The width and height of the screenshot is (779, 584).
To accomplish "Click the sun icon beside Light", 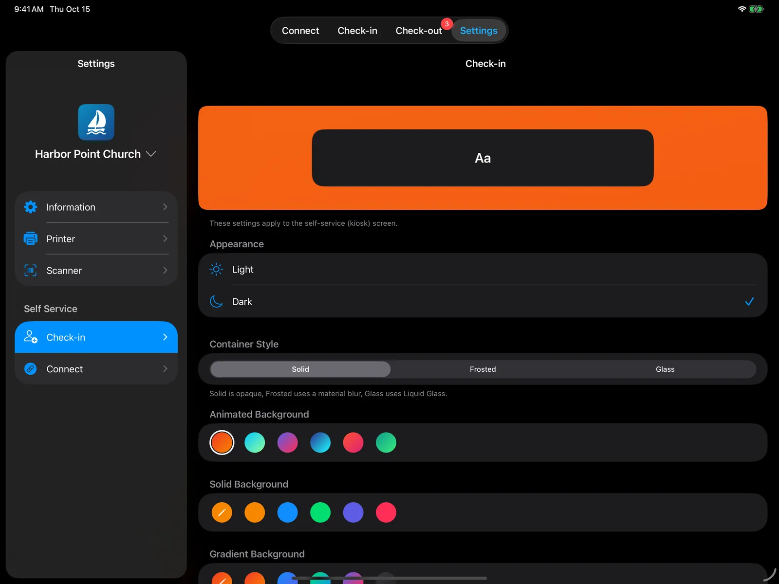I will (x=216, y=269).
